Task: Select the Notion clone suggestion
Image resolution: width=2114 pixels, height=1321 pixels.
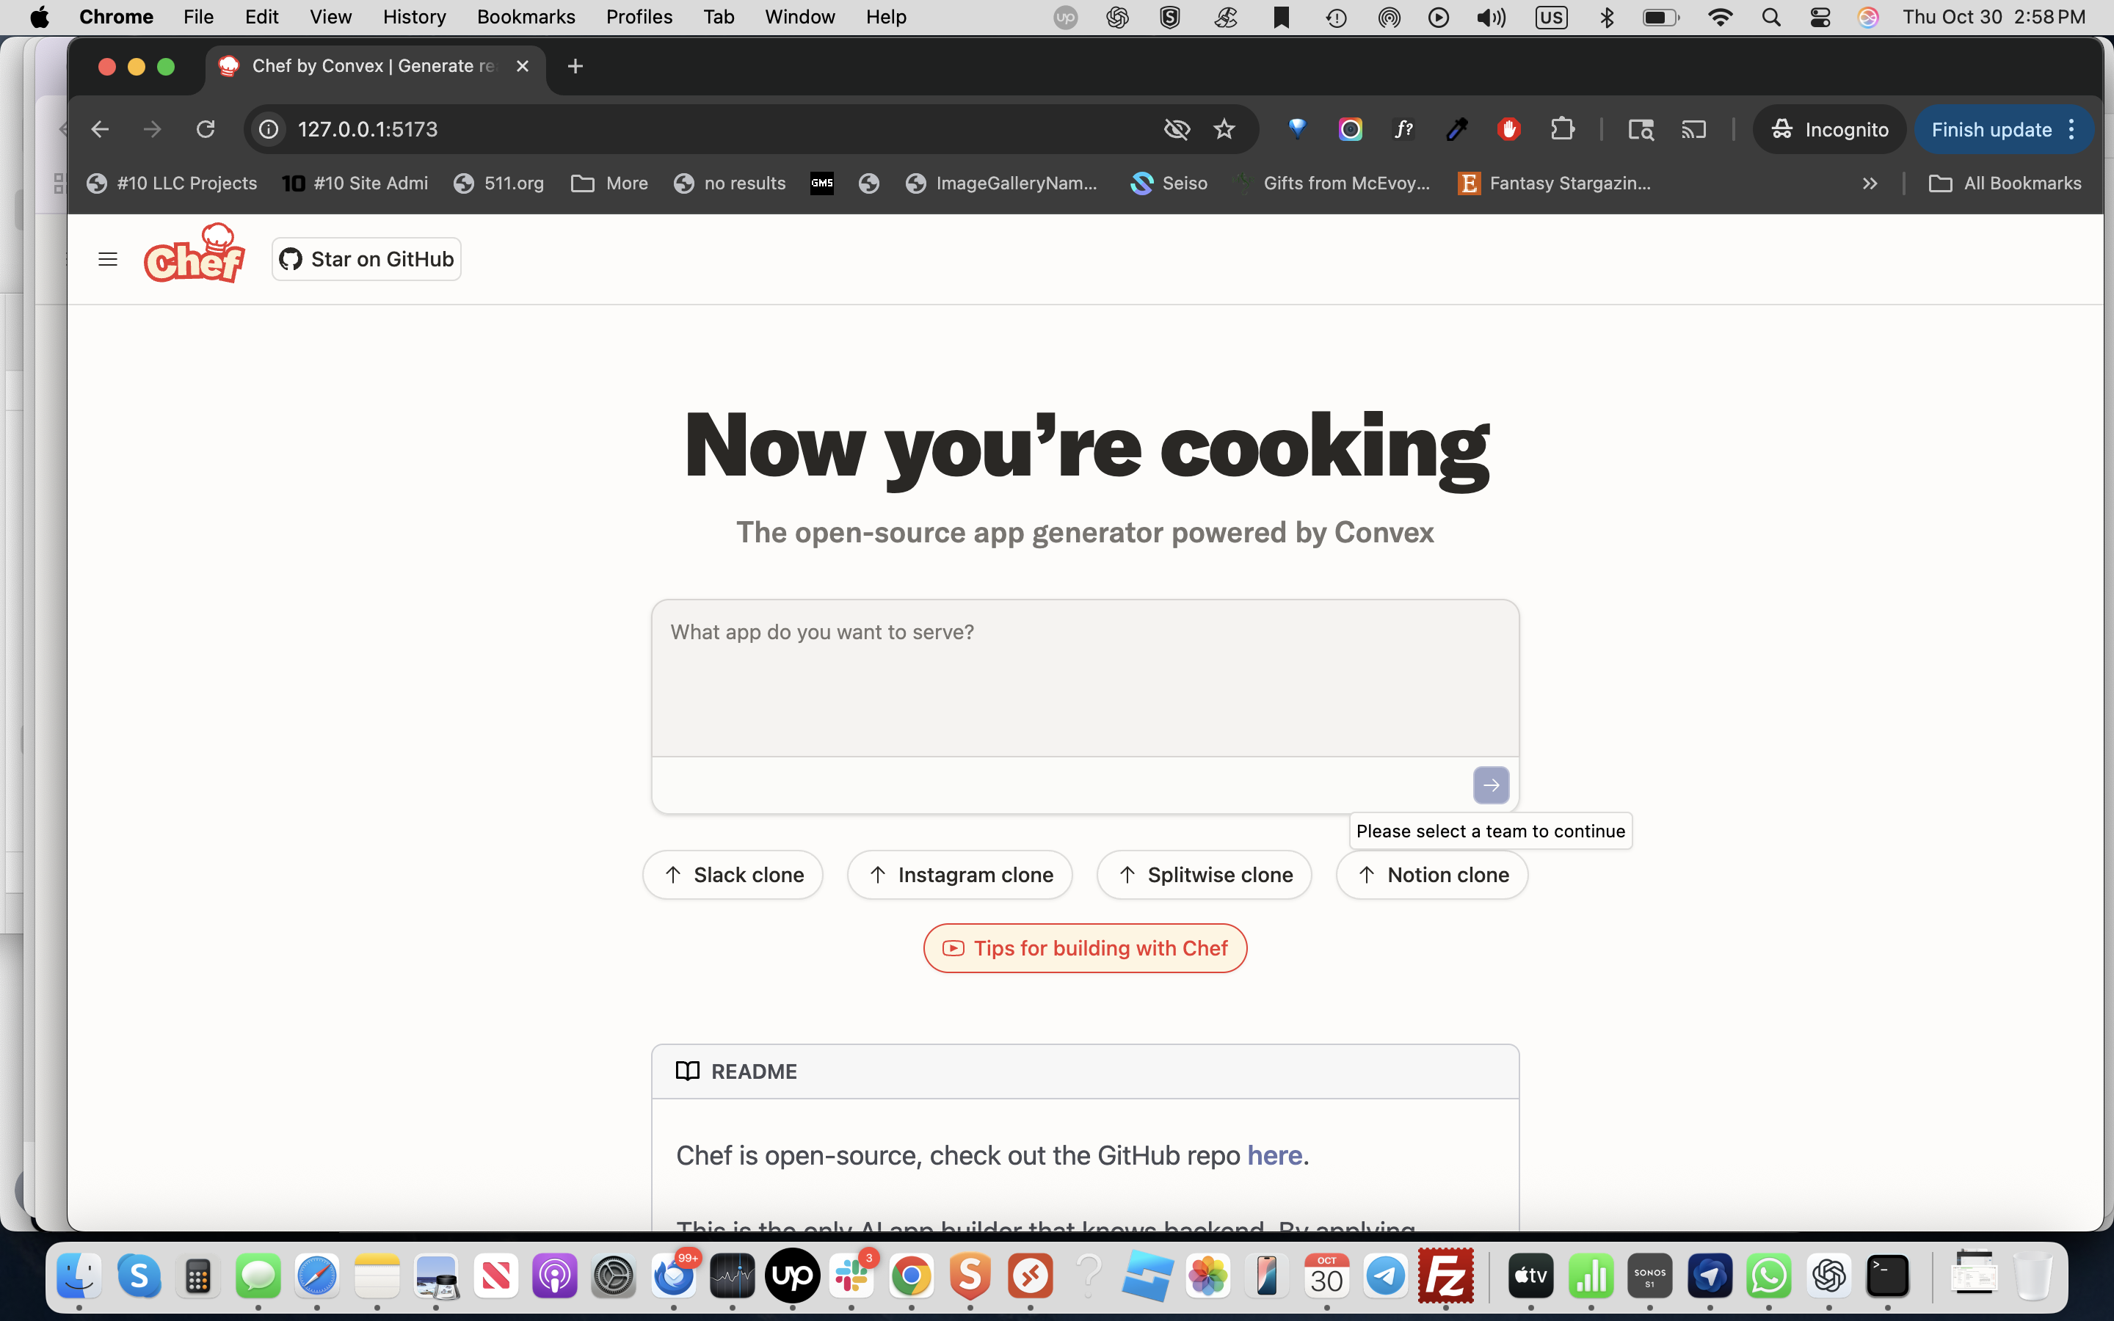Action: click(x=1432, y=875)
